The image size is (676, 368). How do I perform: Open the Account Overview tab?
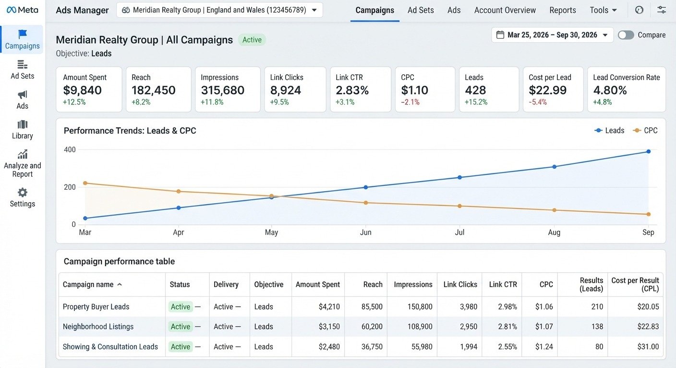point(505,10)
